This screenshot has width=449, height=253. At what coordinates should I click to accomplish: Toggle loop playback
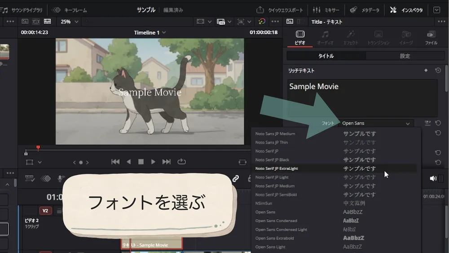coord(181,162)
